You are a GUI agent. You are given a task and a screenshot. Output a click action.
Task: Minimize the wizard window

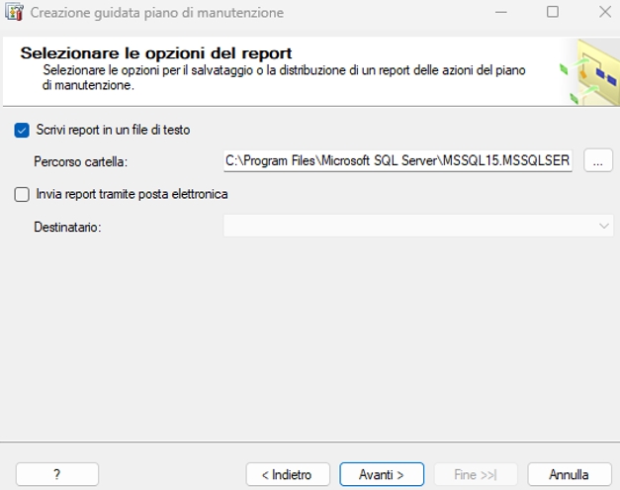click(501, 12)
